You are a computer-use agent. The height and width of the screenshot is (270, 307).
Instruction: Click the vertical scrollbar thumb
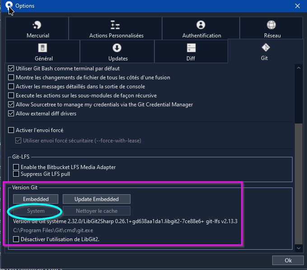coord(298,184)
